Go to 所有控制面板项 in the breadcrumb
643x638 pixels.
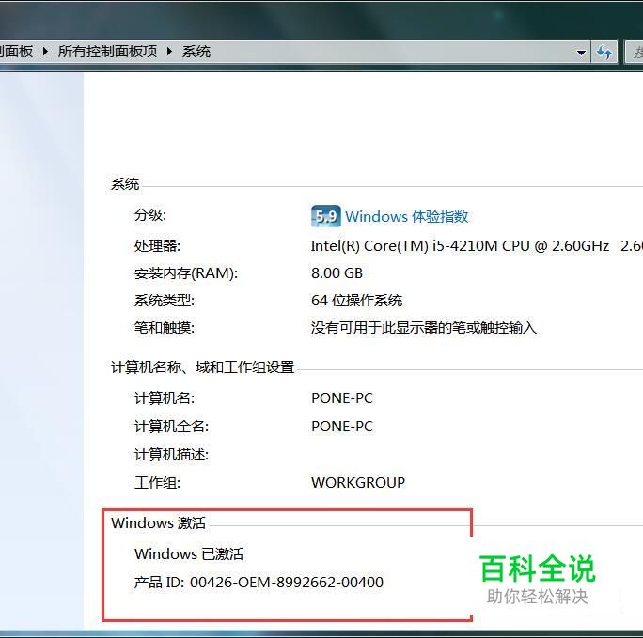107,52
